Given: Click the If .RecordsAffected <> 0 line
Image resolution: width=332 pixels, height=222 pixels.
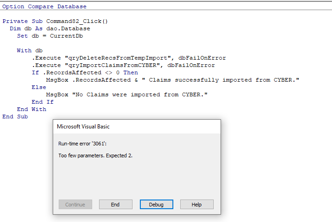Looking at the screenshot, I should [84, 72].
